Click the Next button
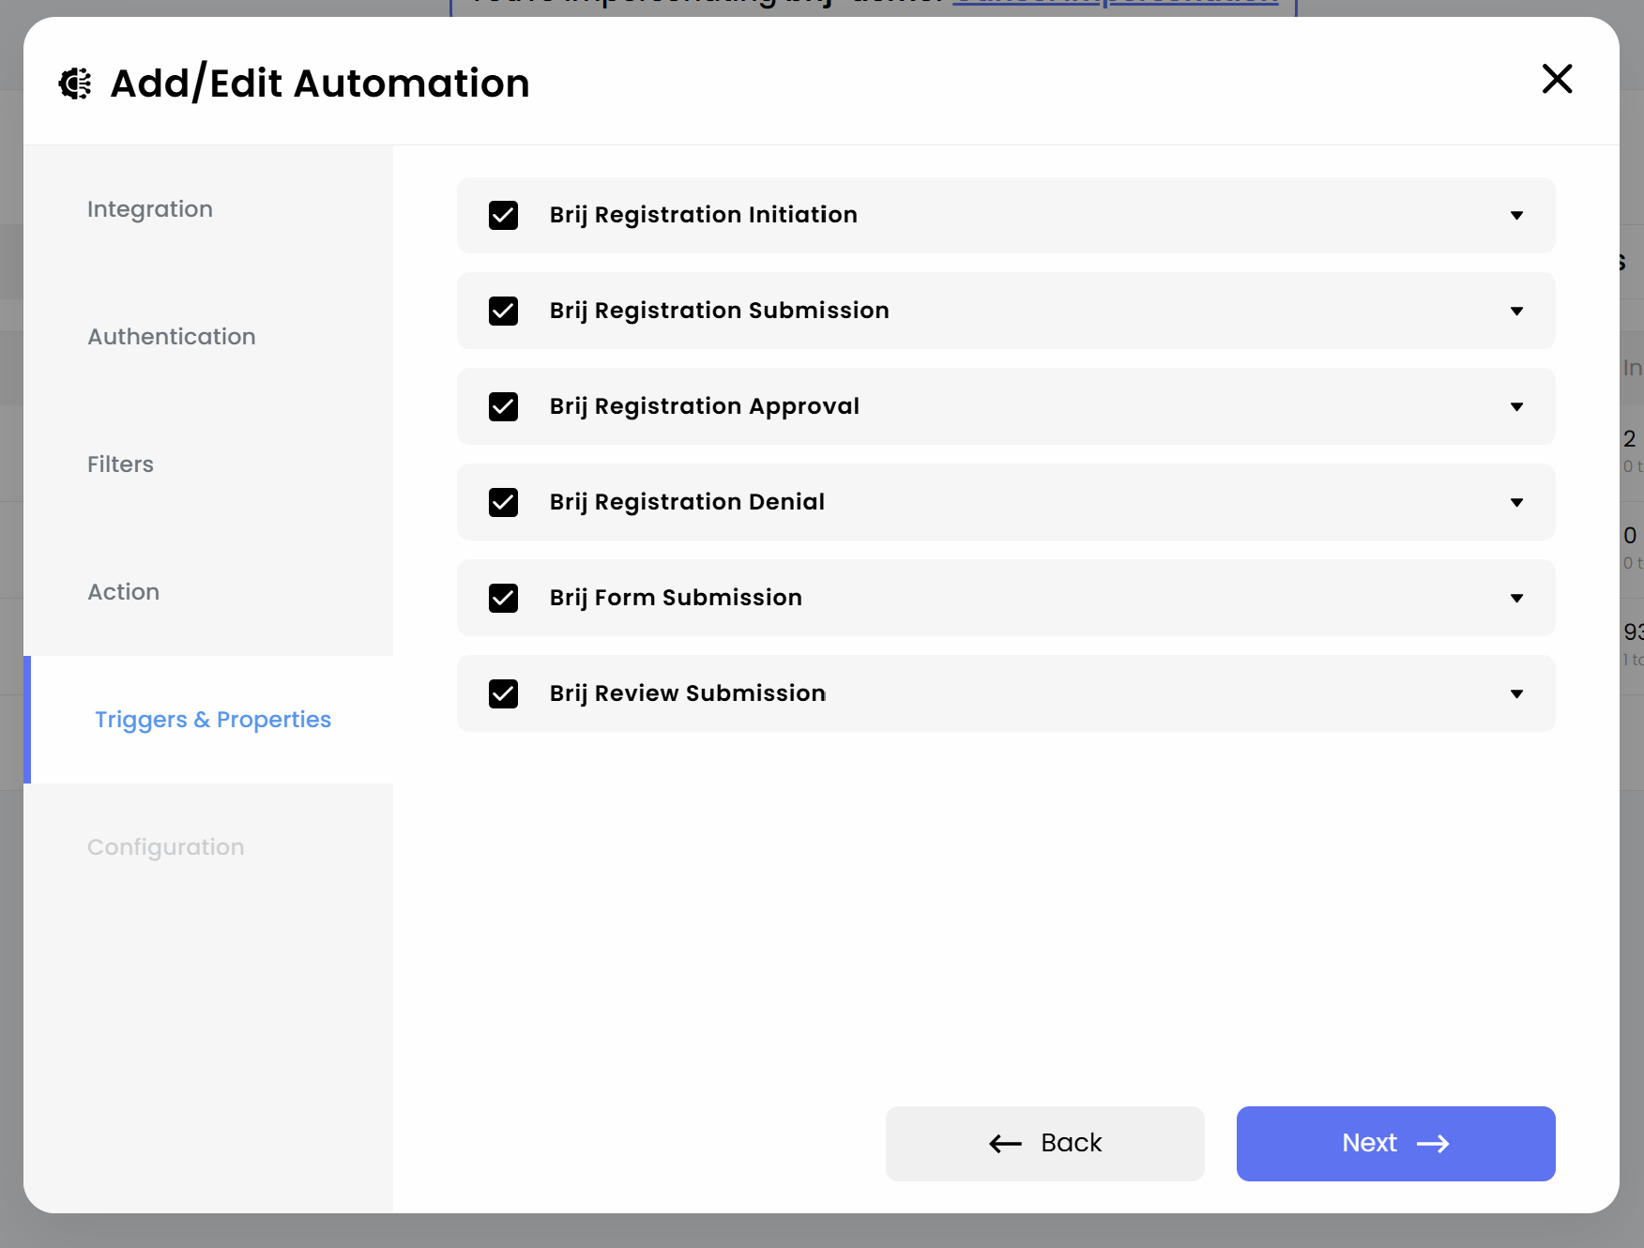1644x1248 pixels. pos(1396,1144)
